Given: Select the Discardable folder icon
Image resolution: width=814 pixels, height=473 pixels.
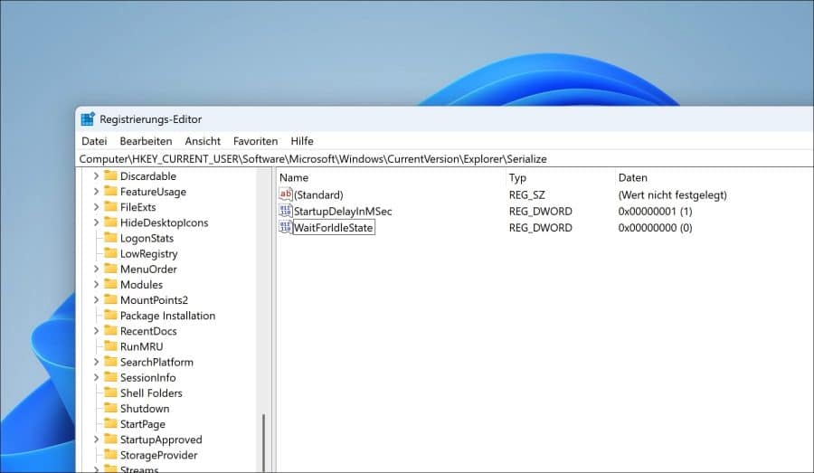Looking at the screenshot, I should [x=110, y=175].
